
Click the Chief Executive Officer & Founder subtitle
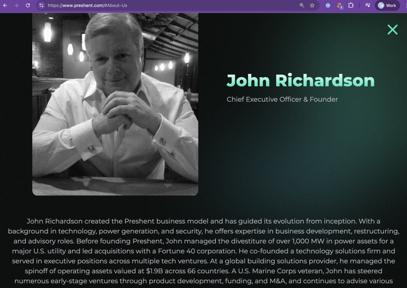coord(282,99)
